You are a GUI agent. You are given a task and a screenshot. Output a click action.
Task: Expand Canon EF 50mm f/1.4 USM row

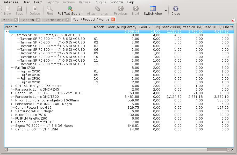(12, 129)
